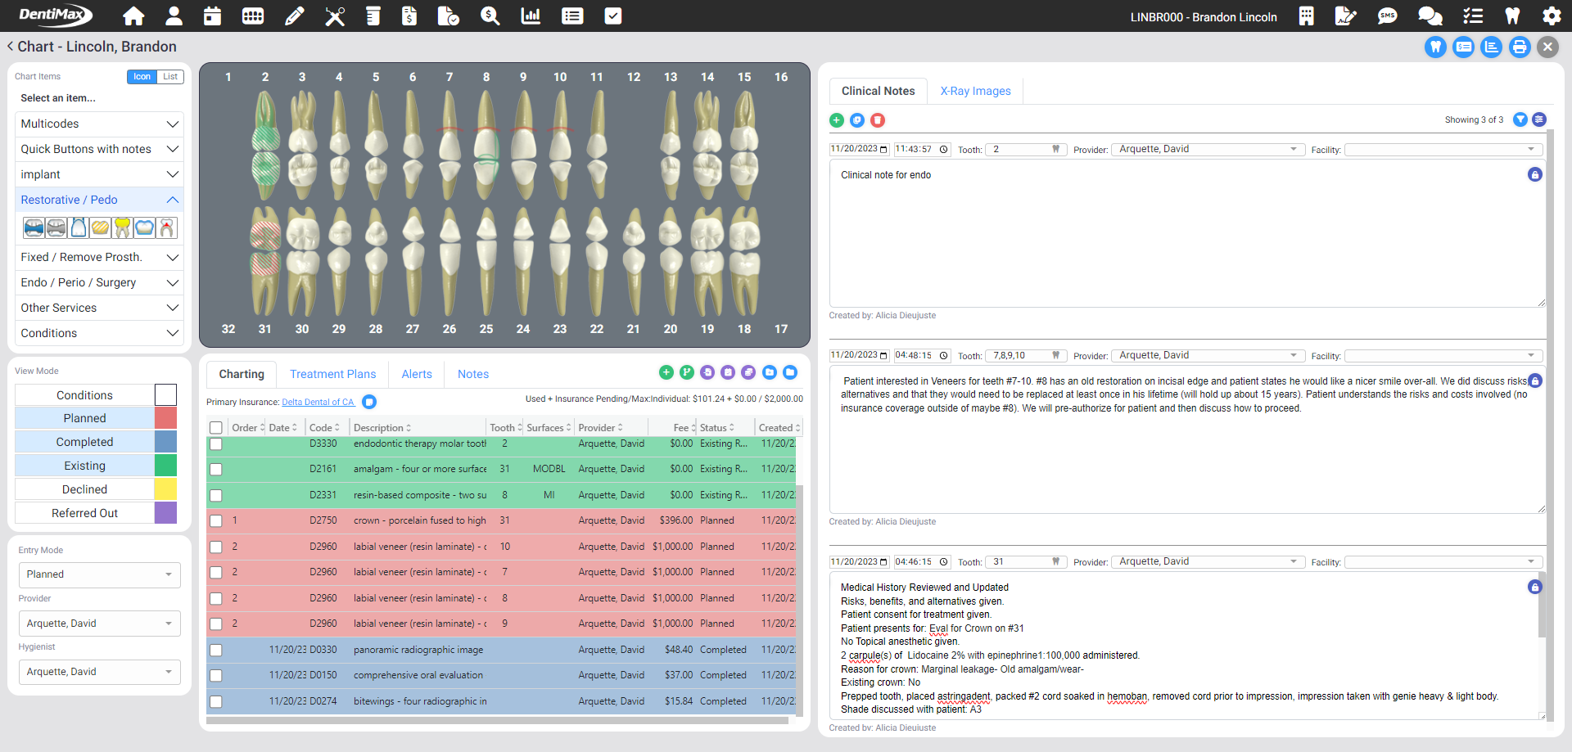Switch Chart Items view to List mode
Image resolution: width=1572 pixels, height=752 pixels.
pos(169,76)
